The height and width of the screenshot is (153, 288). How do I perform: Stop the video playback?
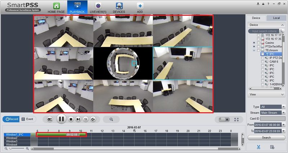click(x=71, y=119)
